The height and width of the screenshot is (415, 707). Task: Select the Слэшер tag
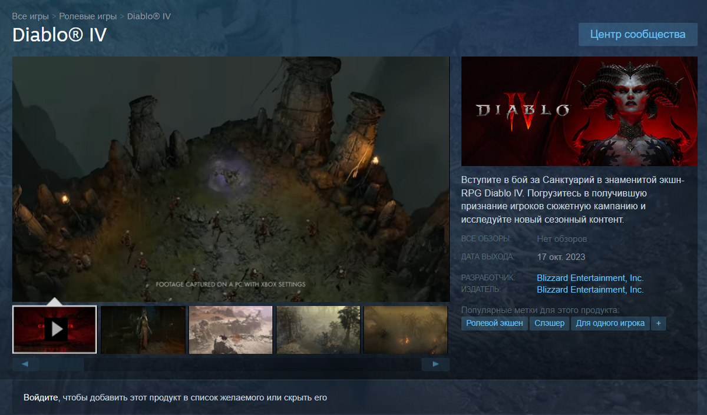549,323
